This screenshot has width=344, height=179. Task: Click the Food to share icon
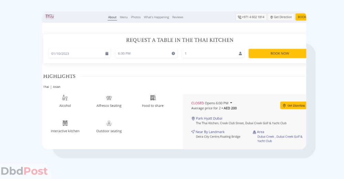(x=153, y=98)
